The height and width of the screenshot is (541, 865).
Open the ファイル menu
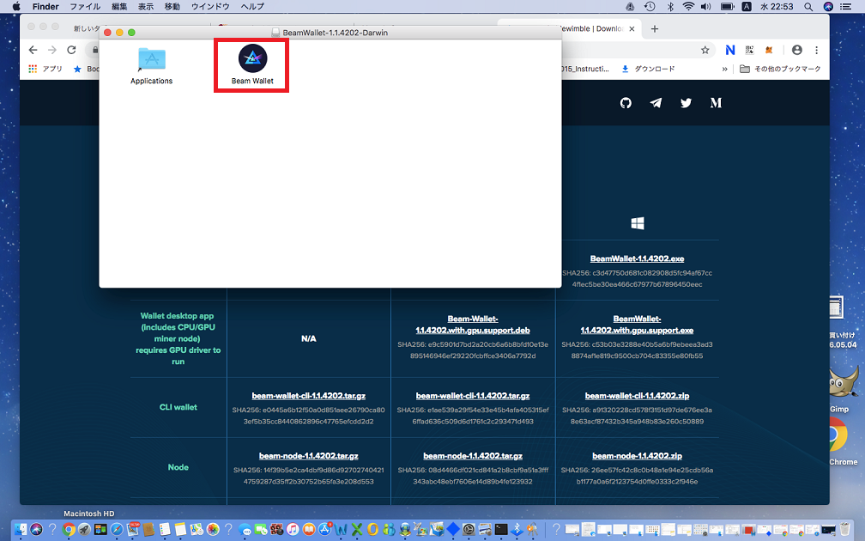(x=85, y=7)
